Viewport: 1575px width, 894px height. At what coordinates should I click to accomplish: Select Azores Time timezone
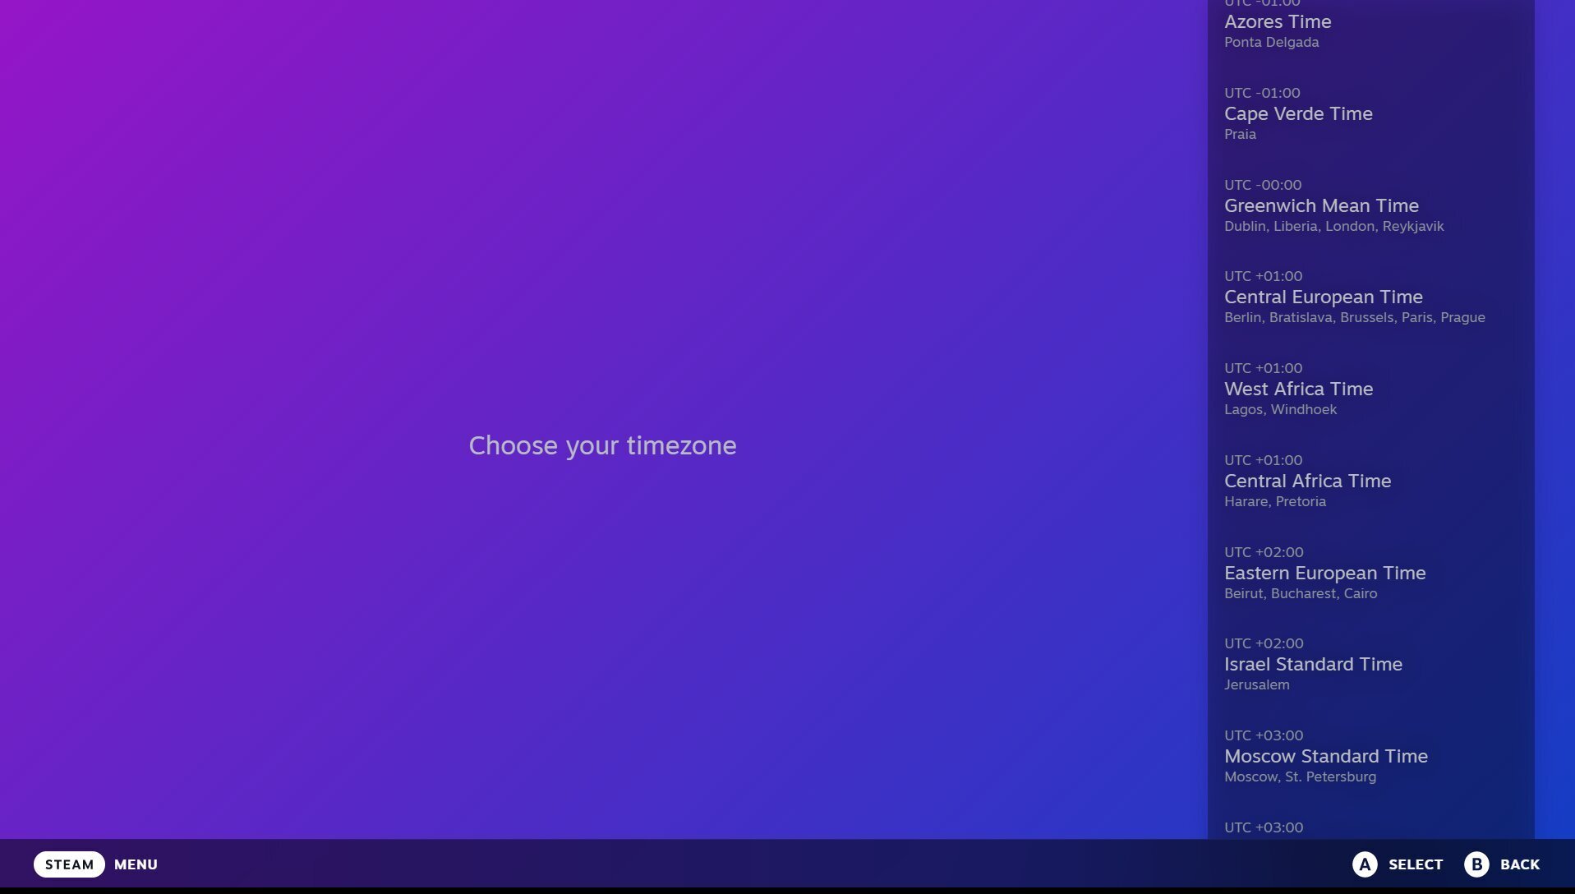tap(1370, 24)
